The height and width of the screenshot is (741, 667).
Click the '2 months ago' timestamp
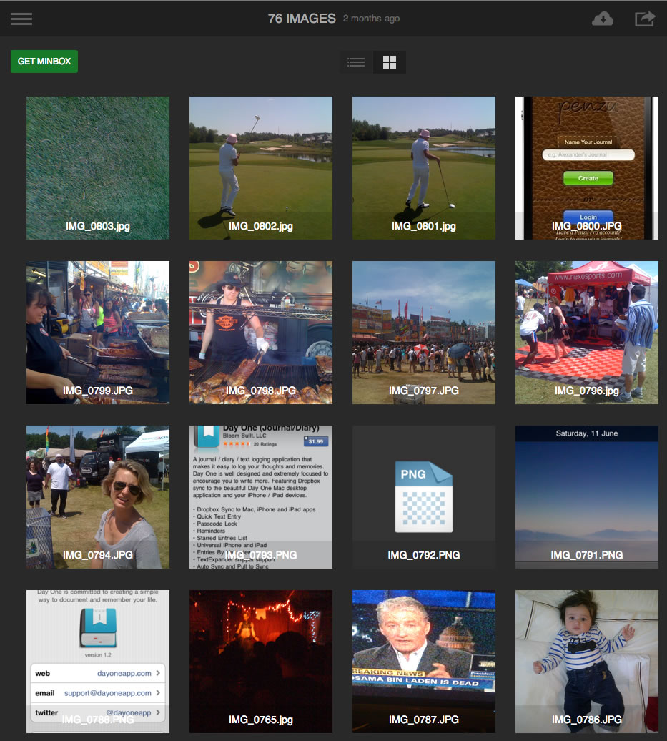pyautogui.click(x=371, y=19)
